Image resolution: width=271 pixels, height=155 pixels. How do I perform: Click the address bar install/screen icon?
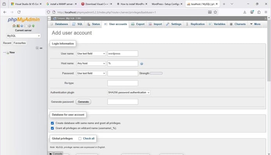pos(210,12)
